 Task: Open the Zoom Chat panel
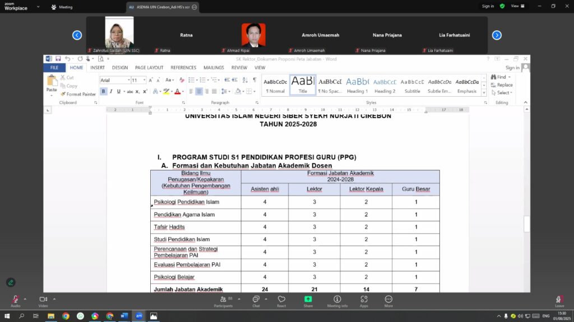pyautogui.click(x=256, y=301)
